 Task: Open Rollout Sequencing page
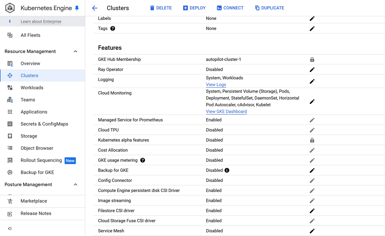click(43, 160)
